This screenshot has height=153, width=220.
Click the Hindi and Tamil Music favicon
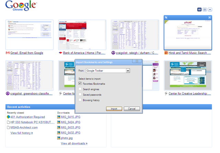coord(166,53)
